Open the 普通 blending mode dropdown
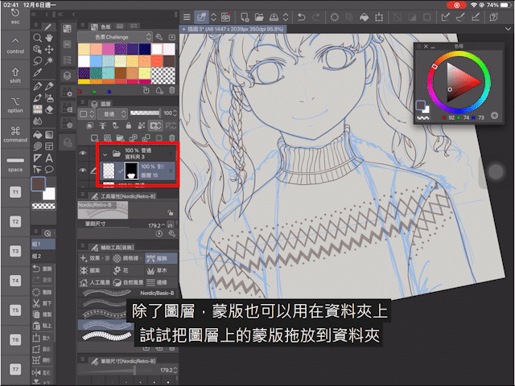Viewport: 515px width, 386px height. click(112, 114)
